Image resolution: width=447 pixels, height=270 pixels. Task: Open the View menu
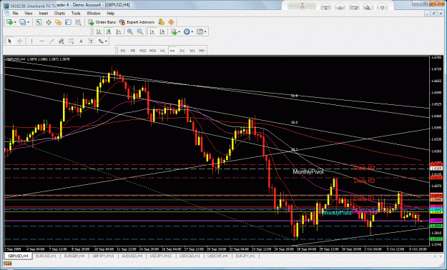(29, 14)
